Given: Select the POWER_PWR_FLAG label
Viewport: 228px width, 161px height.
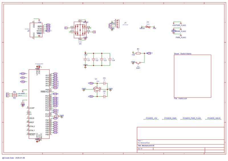Looking at the screenshot, I should (x=192, y=118).
